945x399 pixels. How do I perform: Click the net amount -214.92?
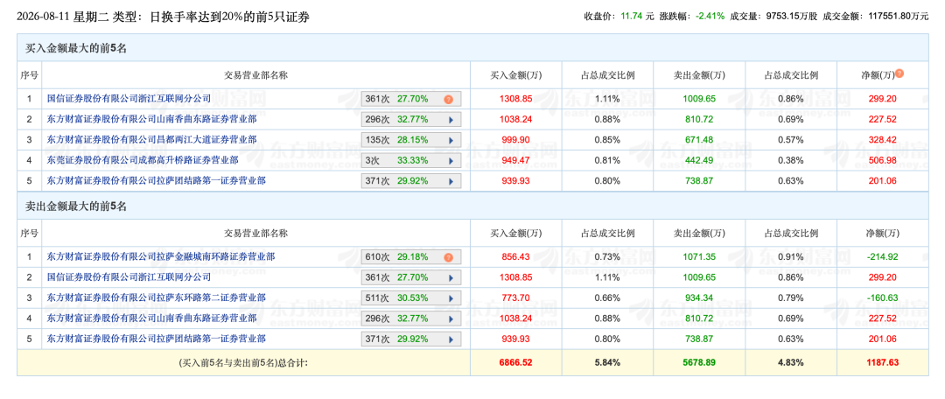[883, 257]
